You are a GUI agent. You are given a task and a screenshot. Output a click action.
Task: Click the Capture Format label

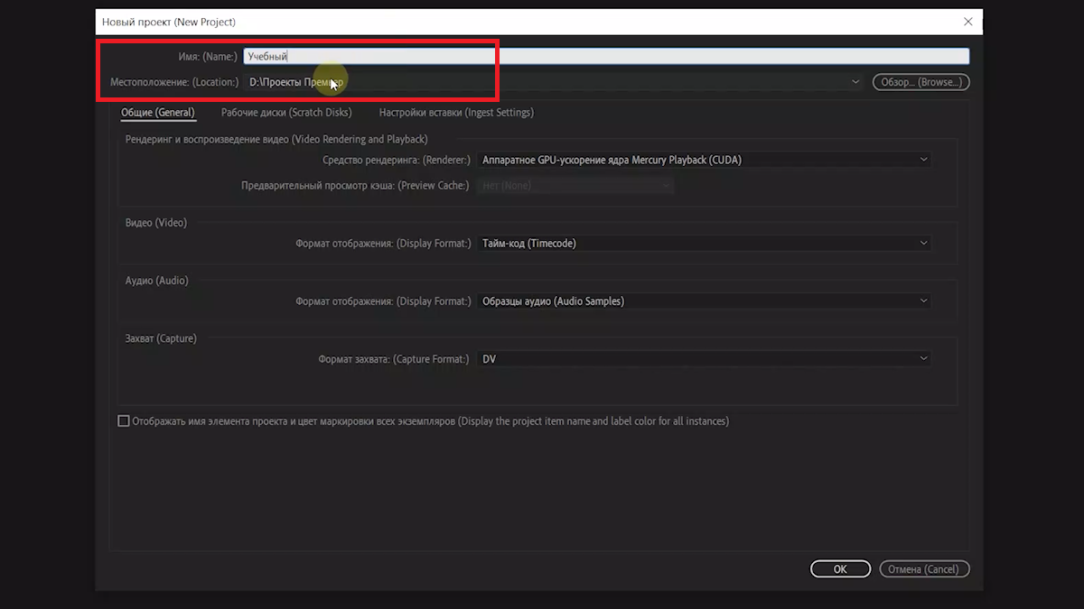click(394, 359)
